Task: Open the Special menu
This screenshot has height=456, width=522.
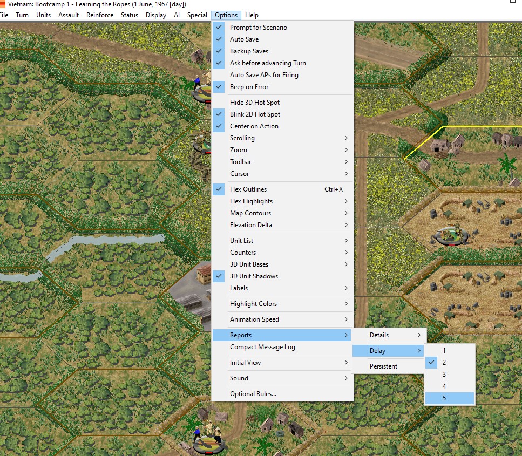Action: pos(197,15)
